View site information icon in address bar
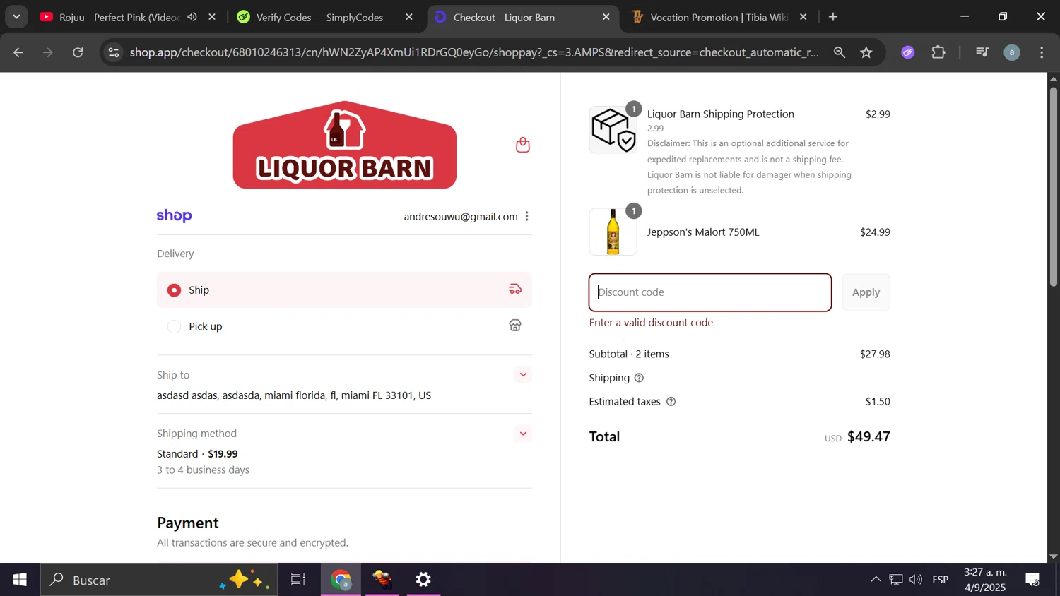1060x596 pixels. [114, 52]
